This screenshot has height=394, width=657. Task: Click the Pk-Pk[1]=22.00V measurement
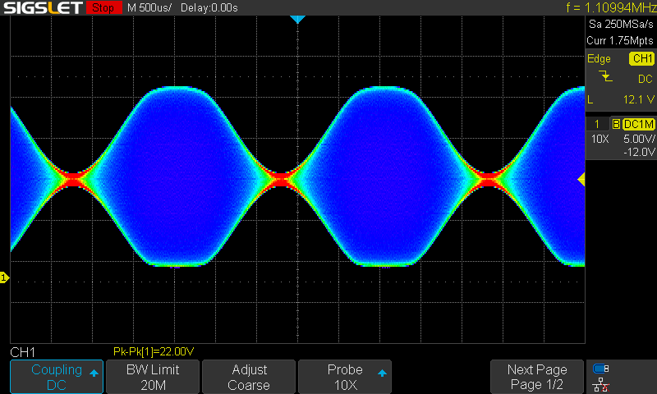(x=154, y=351)
